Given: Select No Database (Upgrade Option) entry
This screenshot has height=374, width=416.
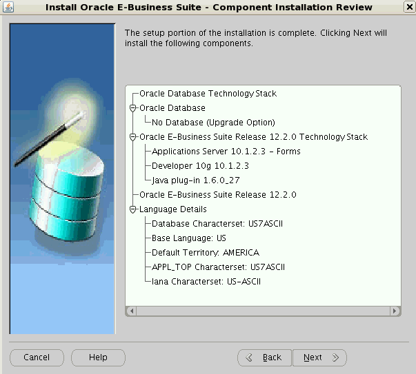Looking at the screenshot, I should 213,123.
